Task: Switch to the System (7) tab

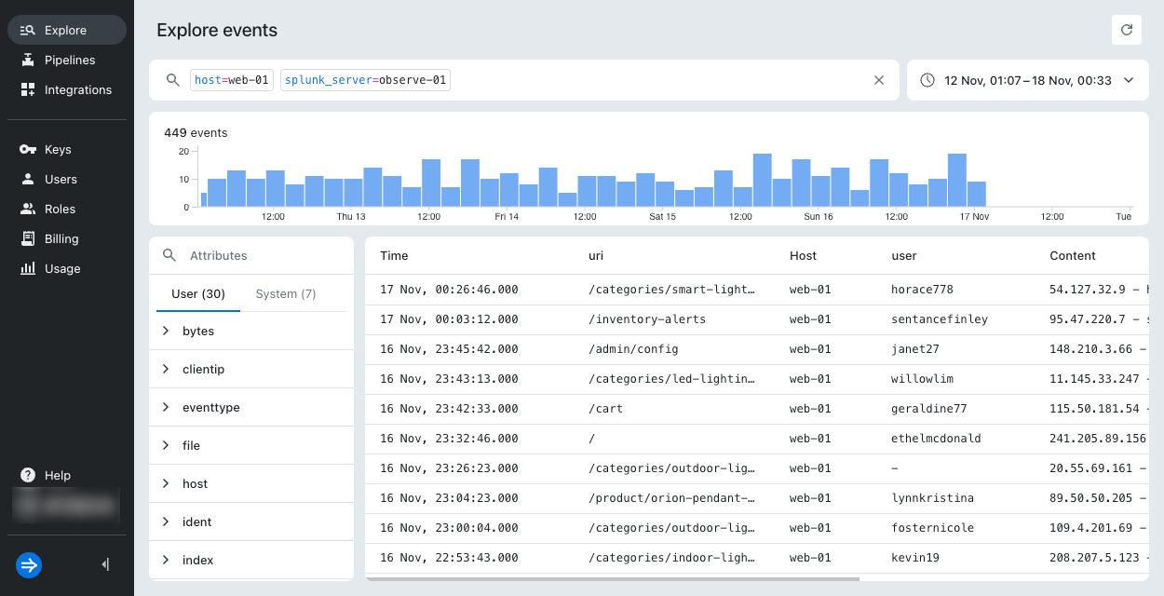Action: pos(286,293)
